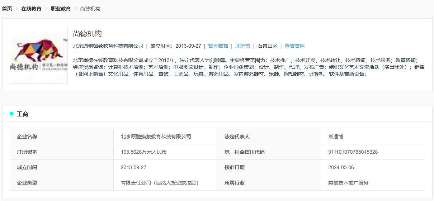Click the 企业名称 label cell
Screen dimensions: 434x201
click(x=62, y=137)
